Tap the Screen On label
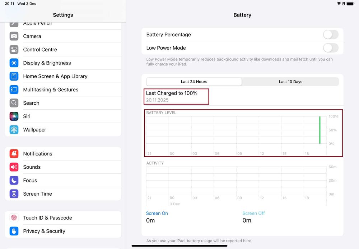 (157, 214)
